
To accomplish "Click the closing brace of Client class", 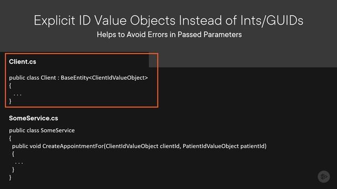I will [10, 101].
